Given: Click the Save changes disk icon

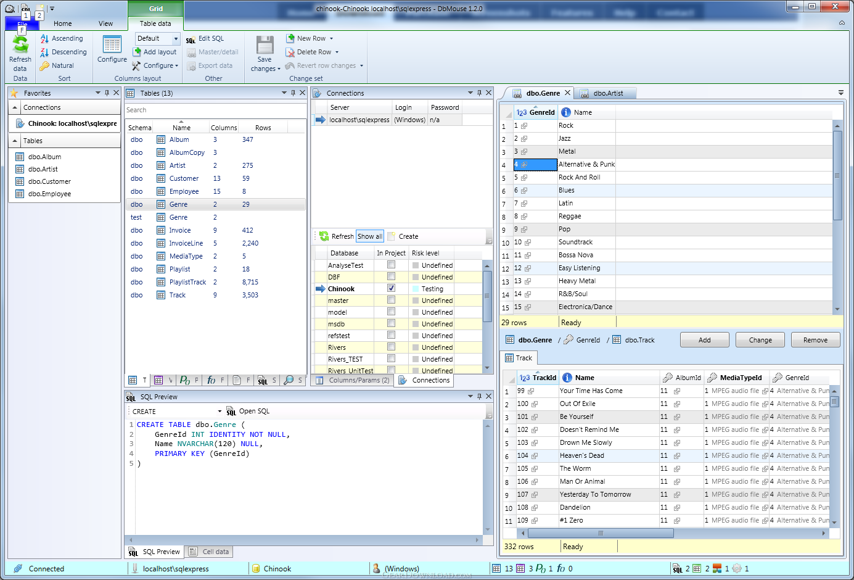Looking at the screenshot, I should coord(265,45).
